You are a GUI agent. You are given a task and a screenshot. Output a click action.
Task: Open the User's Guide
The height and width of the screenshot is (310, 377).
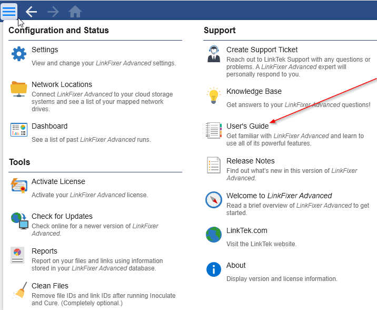click(x=247, y=126)
